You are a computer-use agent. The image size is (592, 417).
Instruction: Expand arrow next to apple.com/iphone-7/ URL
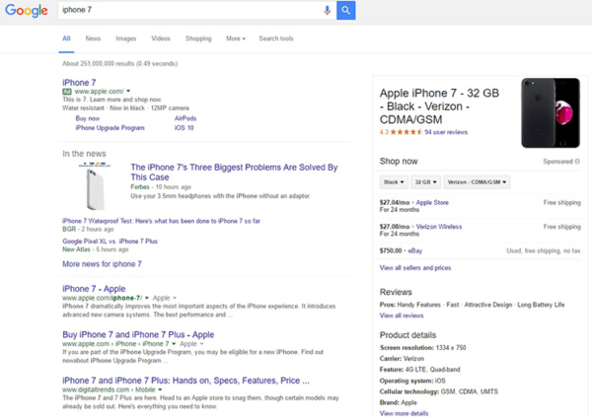tap(147, 298)
